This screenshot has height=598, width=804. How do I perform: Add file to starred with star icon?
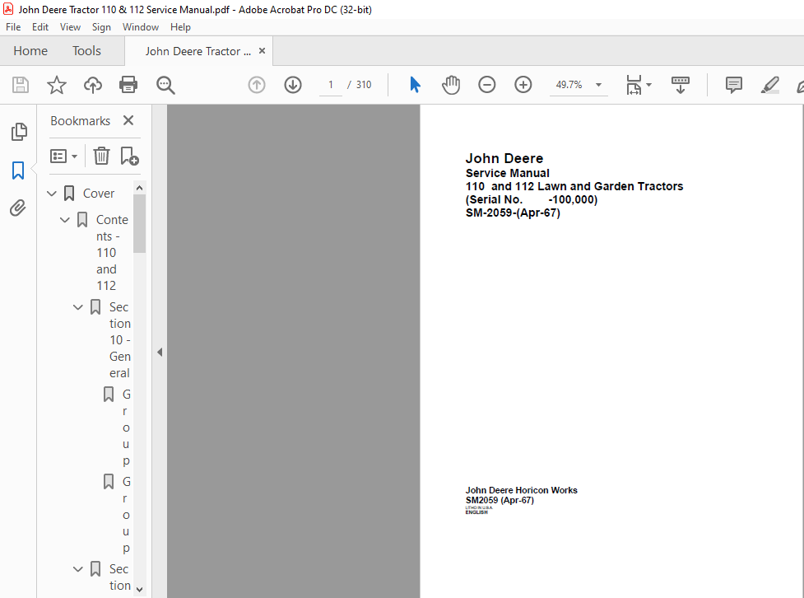[x=57, y=85]
